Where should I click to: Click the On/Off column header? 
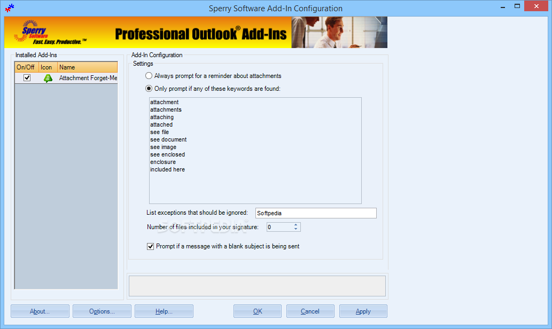tap(26, 67)
